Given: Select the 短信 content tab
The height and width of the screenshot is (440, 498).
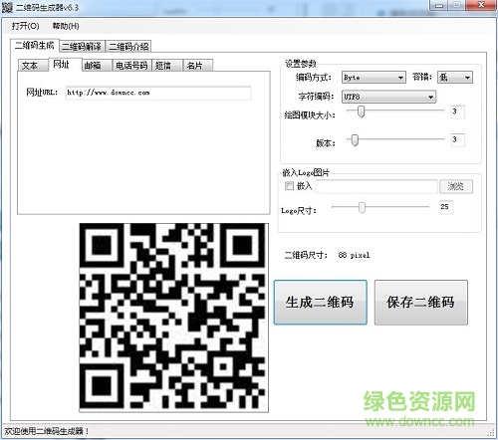Looking at the screenshot, I should pyautogui.click(x=166, y=66).
